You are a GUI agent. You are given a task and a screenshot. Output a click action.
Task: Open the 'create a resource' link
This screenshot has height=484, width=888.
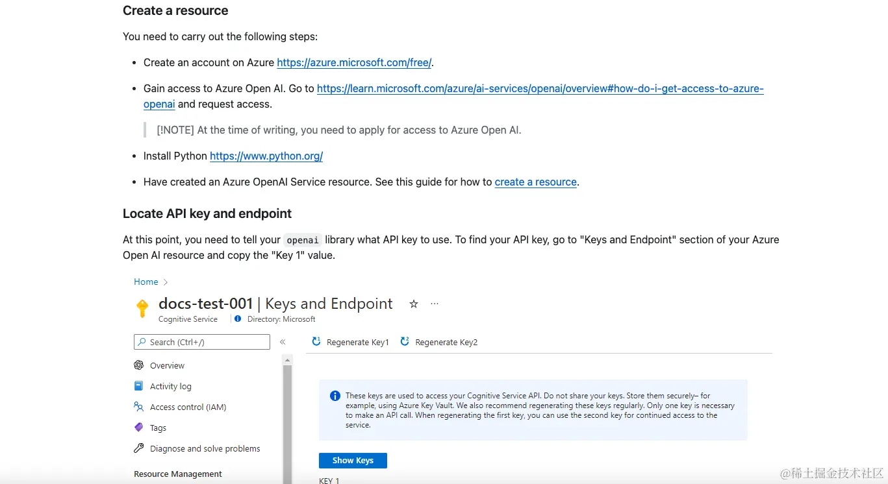pos(536,182)
